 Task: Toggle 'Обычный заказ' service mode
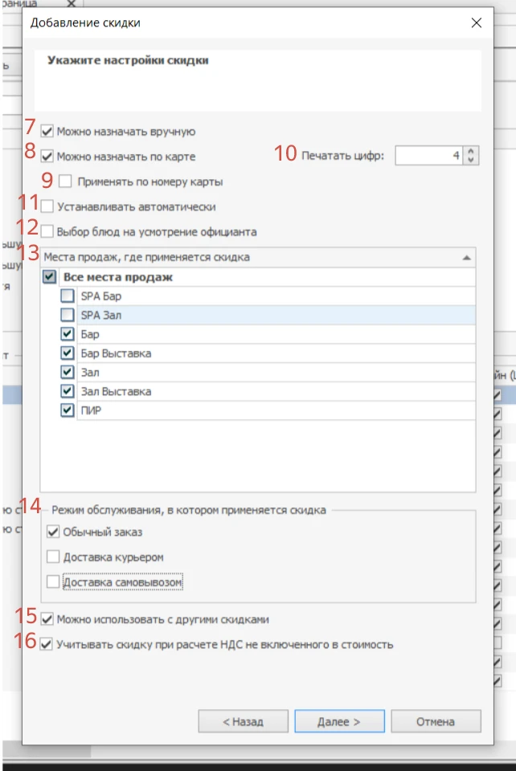[x=53, y=532]
